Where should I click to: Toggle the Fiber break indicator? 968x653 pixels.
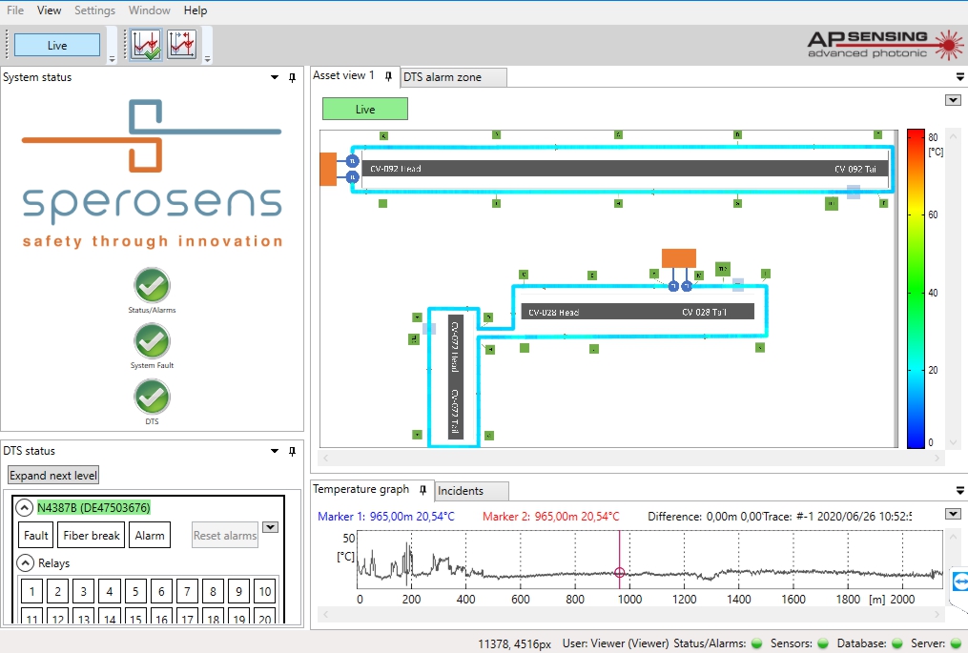click(92, 536)
